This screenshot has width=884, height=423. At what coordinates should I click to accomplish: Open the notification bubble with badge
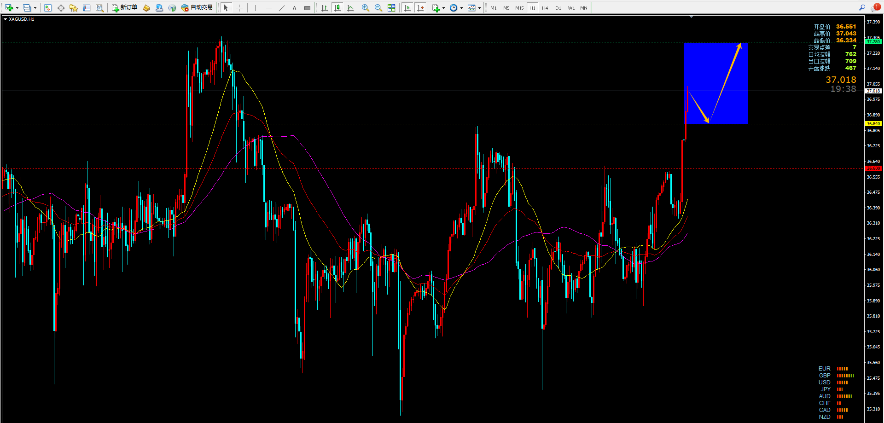pos(876,7)
